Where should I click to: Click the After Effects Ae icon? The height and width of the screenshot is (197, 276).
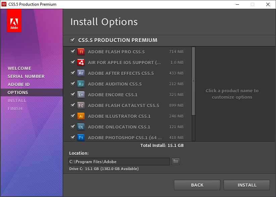(x=81, y=73)
